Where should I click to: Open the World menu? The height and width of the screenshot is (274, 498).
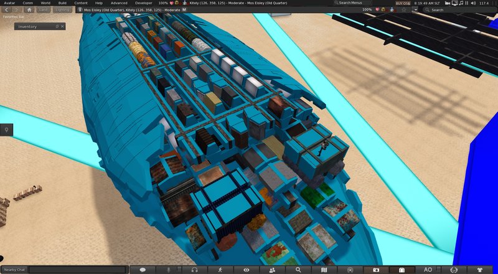pos(45,3)
